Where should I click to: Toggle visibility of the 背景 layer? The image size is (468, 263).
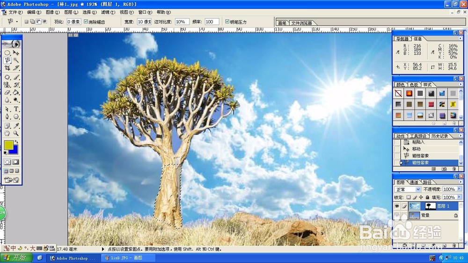397,215
